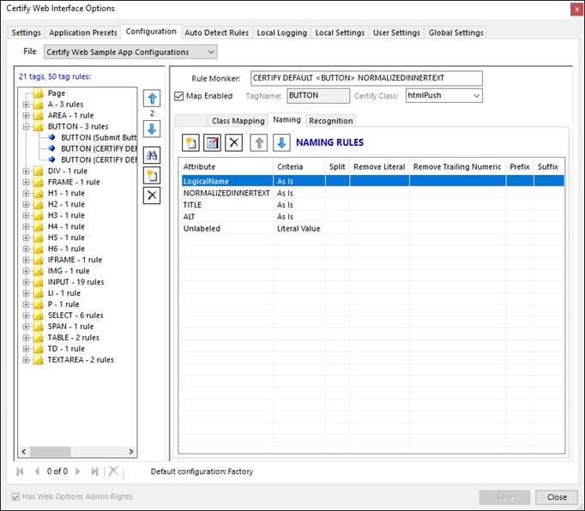Go to next record navigation icon
The image size is (585, 511).
pyautogui.click(x=77, y=472)
